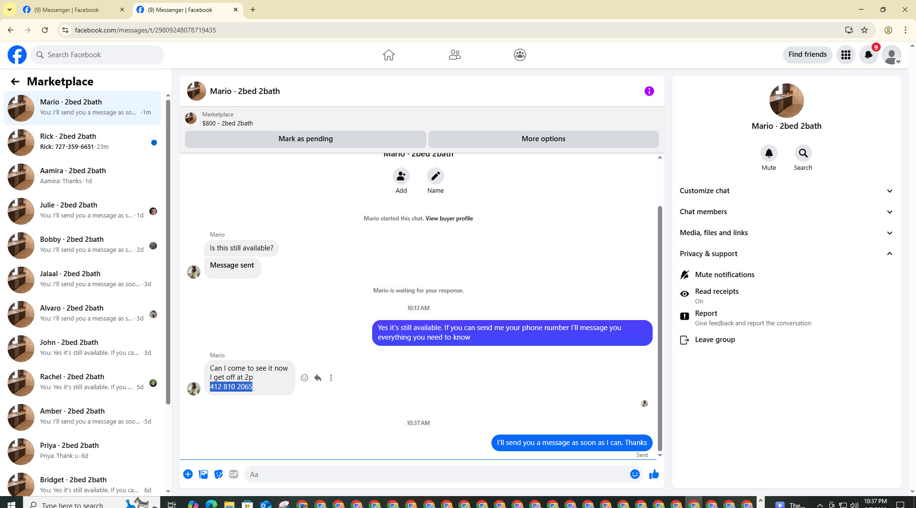This screenshot has height=508, width=916.
Task: Open Report conversation option
Action: coord(786,318)
